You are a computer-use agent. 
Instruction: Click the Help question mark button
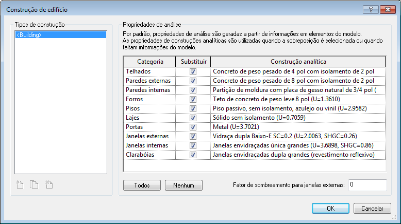370,9
